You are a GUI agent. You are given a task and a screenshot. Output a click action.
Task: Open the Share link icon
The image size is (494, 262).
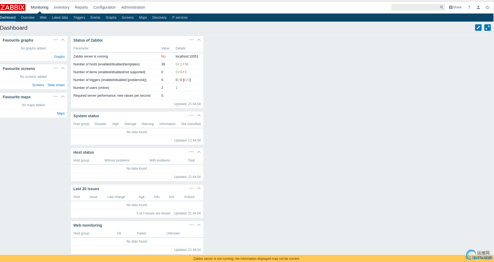point(455,7)
